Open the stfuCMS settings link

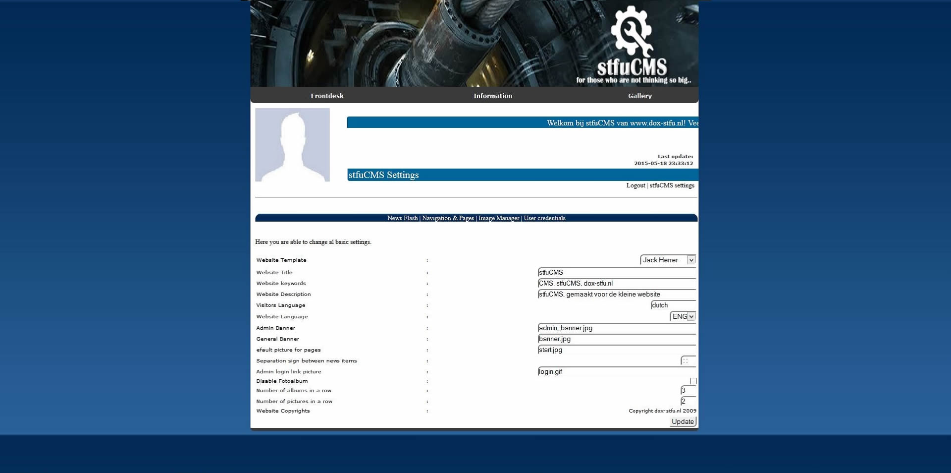tap(672, 185)
